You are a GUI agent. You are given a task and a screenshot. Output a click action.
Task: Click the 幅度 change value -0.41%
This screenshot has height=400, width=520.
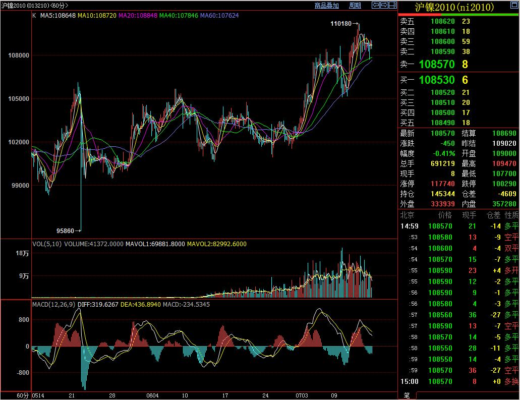tap(444, 153)
